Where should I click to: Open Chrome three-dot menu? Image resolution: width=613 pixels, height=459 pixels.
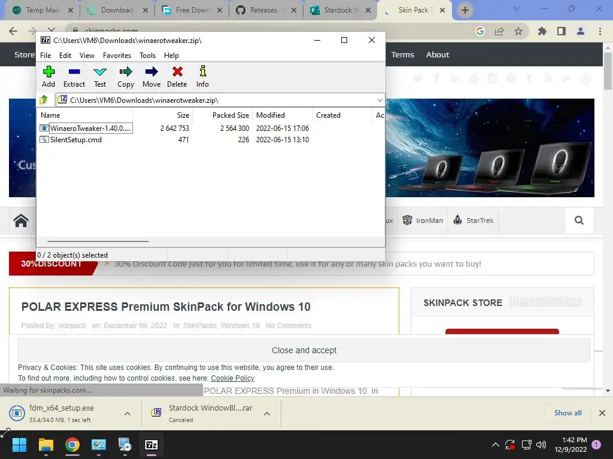coord(600,31)
